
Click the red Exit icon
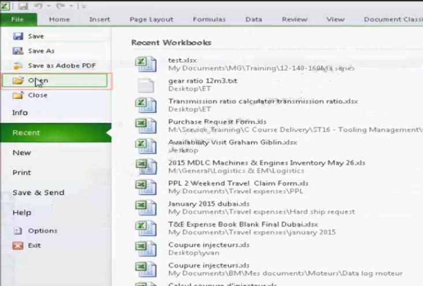[x=18, y=246]
